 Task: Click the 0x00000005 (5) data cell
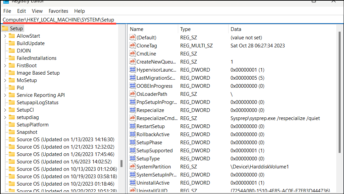247,78
